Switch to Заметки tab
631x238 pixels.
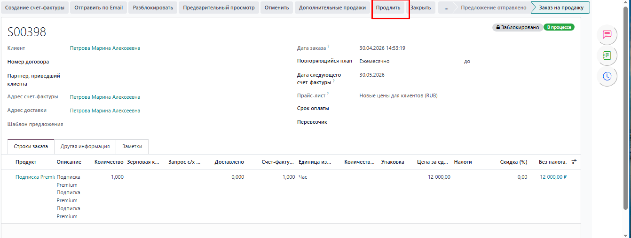[x=132, y=146]
